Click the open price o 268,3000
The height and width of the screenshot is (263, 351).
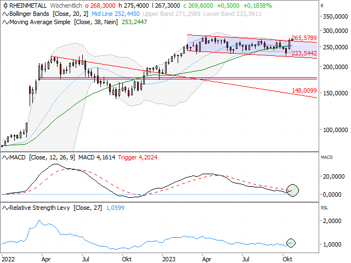(100, 5)
